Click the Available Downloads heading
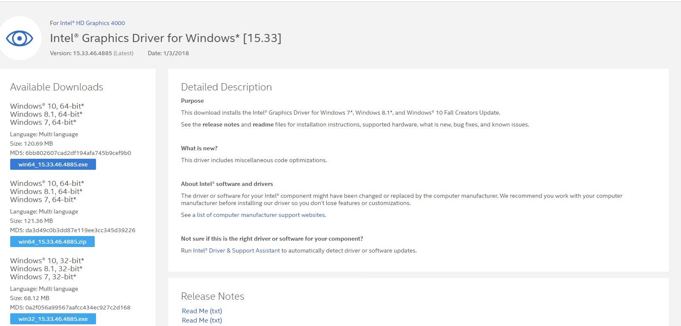681x326 pixels. pos(57,87)
